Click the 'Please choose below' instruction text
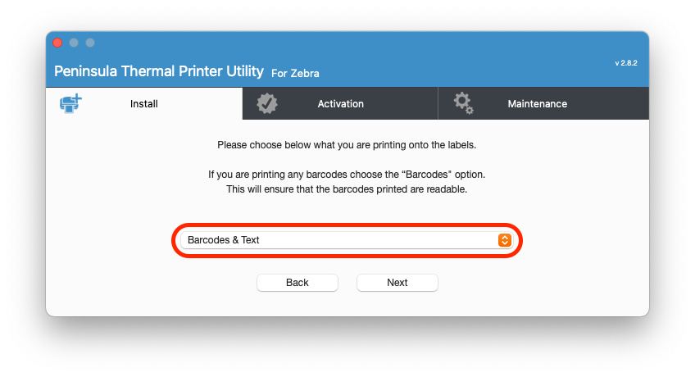 pyautogui.click(x=347, y=145)
